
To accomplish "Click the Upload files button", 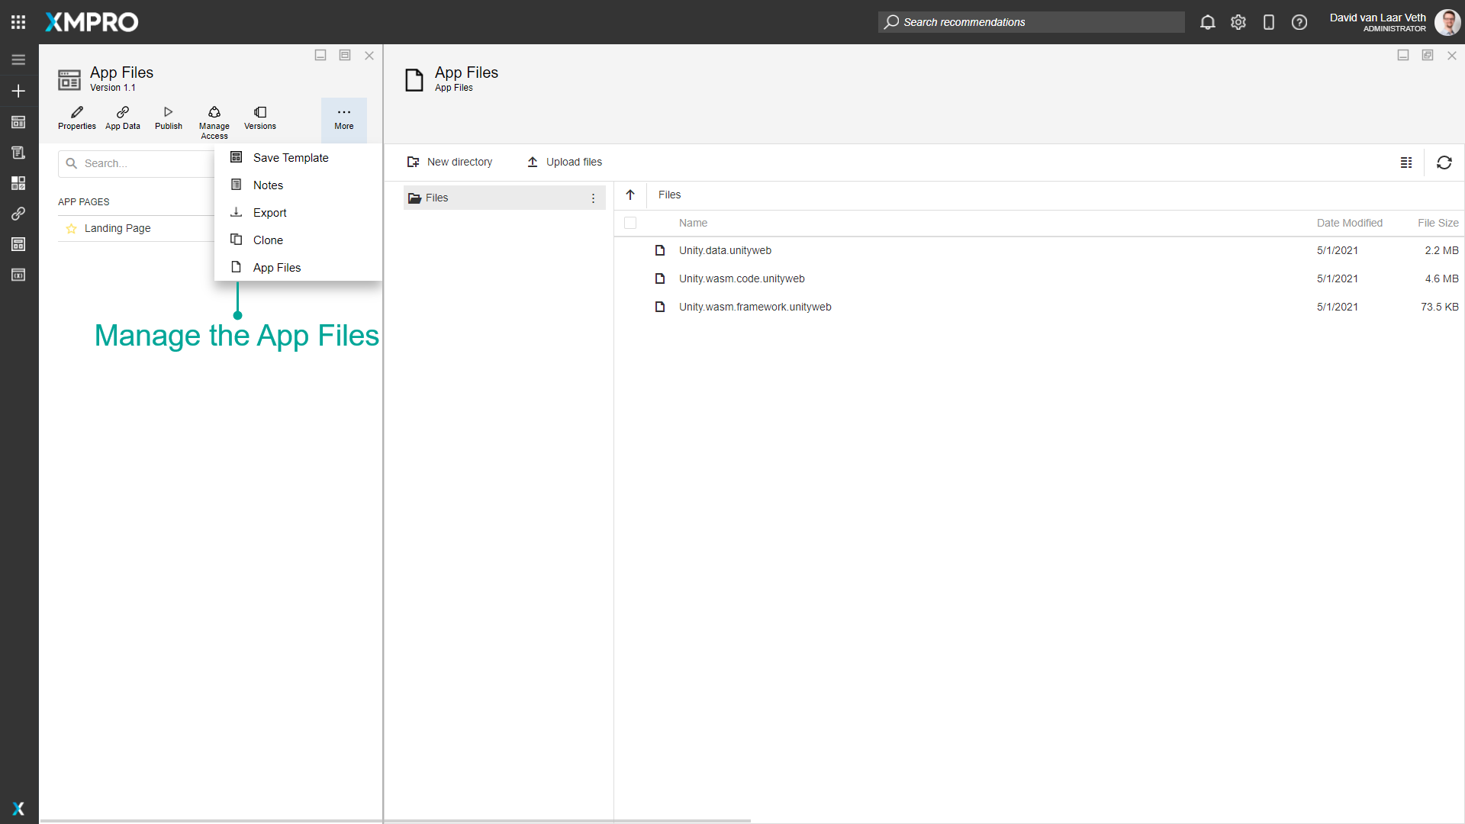I will [564, 162].
